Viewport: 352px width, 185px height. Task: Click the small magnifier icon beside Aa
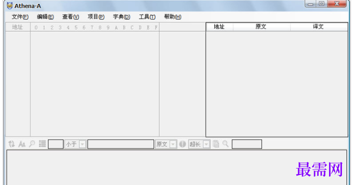coord(32,144)
